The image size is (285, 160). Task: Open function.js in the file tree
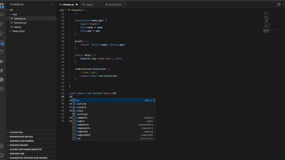point(20,23)
